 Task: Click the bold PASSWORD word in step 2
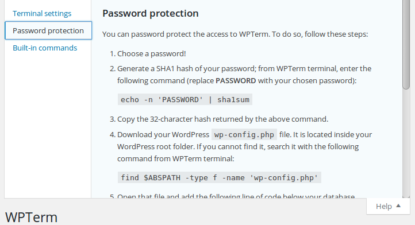[236, 80]
